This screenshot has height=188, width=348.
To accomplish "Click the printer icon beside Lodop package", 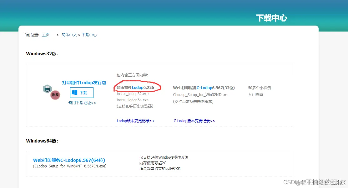I will click(47, 89).
